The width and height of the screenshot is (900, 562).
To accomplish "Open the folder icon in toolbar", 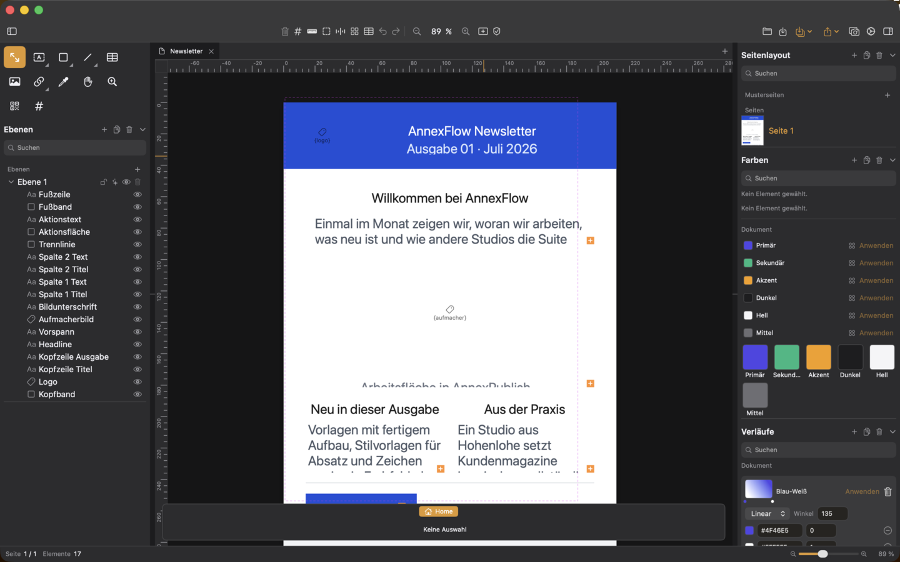I will pyautogui.click(x=767, y=31).
